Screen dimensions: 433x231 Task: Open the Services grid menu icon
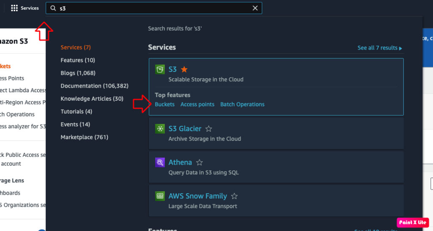[x=14, y=8]
